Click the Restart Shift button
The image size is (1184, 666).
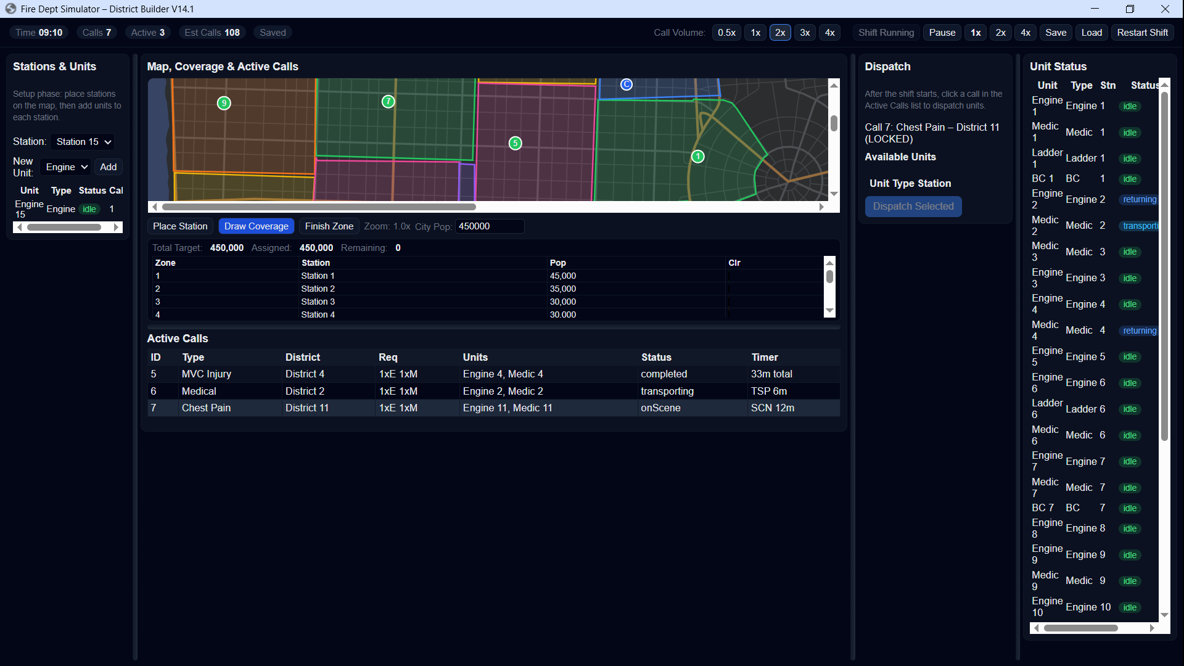click(1142, 33)
